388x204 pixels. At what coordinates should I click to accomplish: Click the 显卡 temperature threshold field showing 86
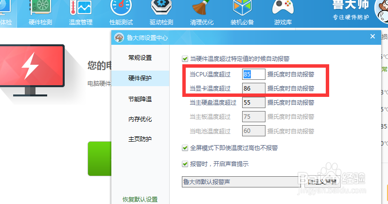tap(254, 89)
